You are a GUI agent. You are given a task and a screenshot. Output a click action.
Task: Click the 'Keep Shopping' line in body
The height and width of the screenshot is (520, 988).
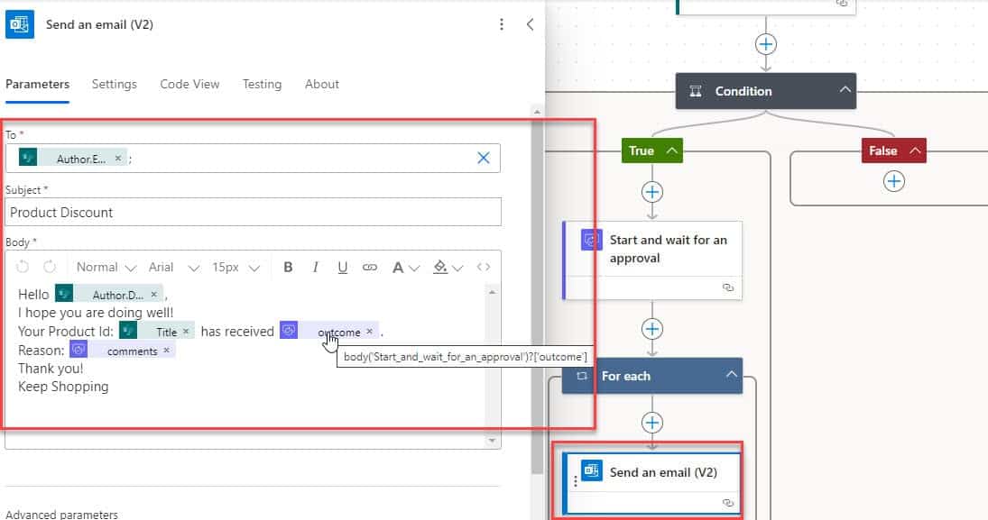point(63,387)
